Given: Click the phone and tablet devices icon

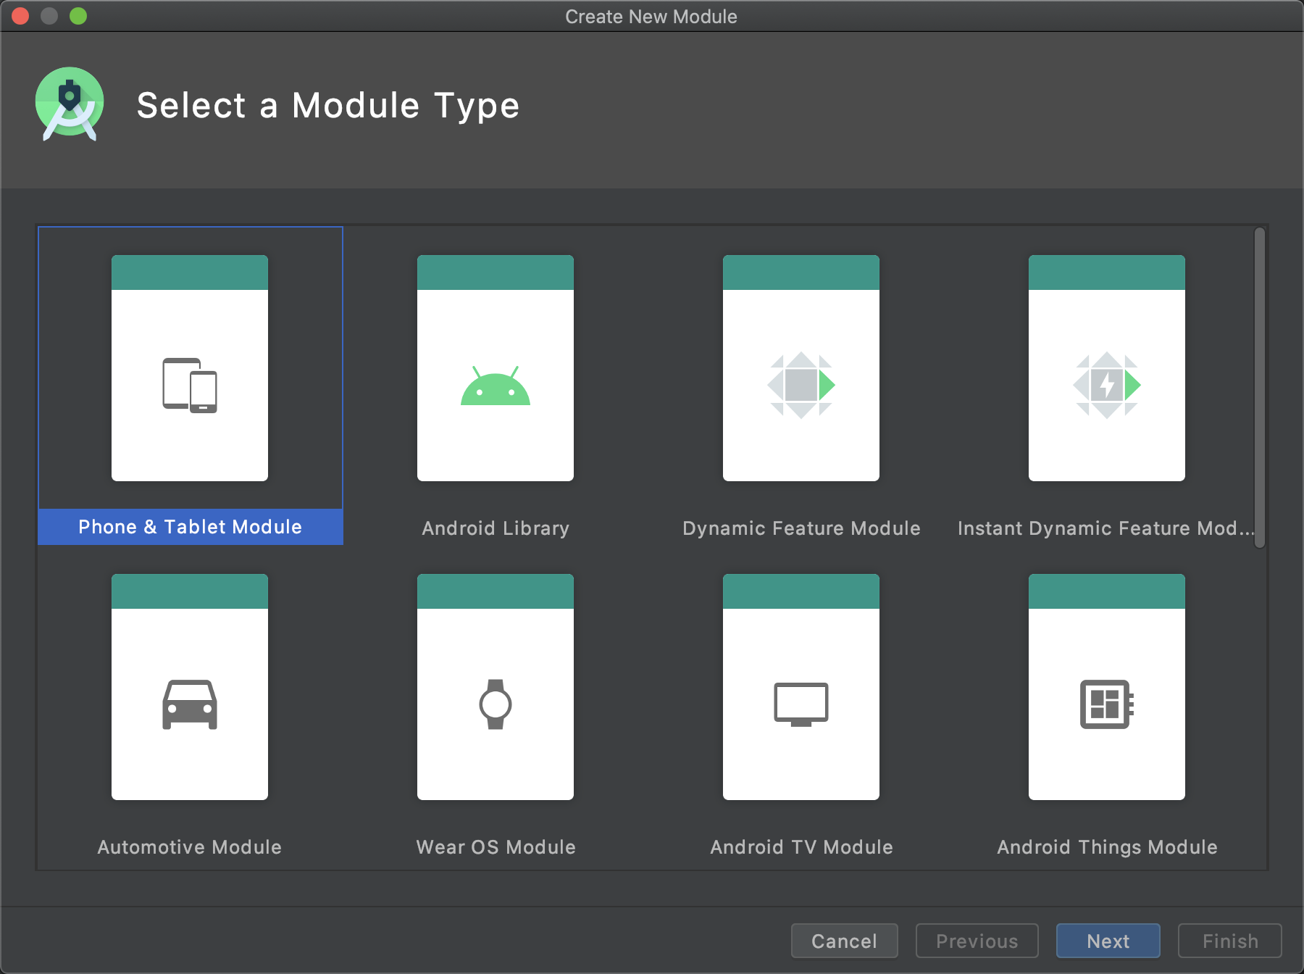Looking at the screenshot, I should [190, 386].
